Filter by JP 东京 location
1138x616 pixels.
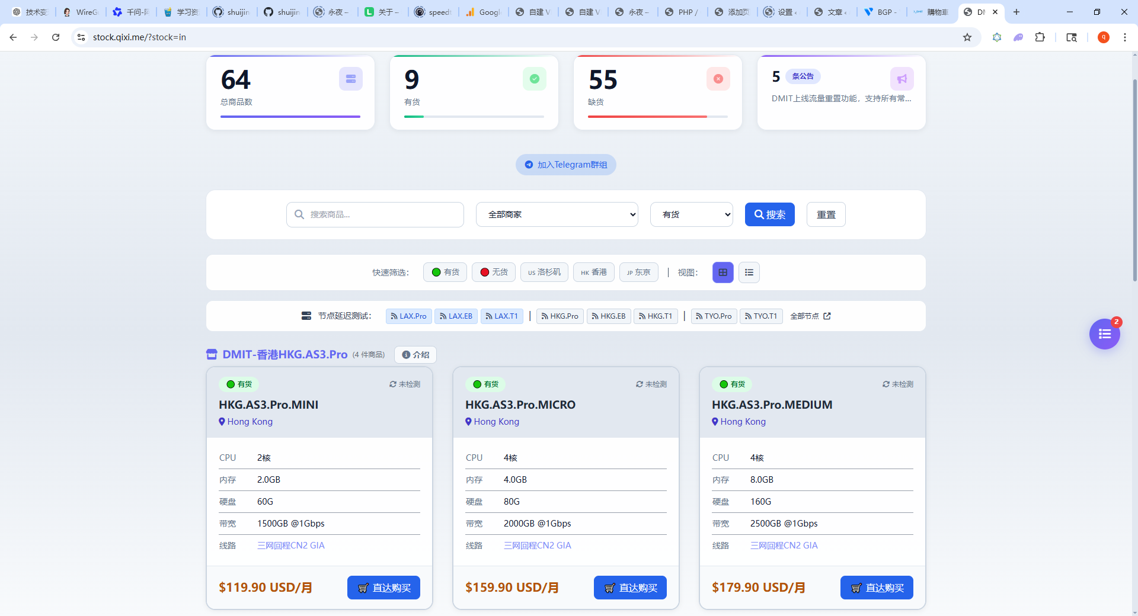639,272
